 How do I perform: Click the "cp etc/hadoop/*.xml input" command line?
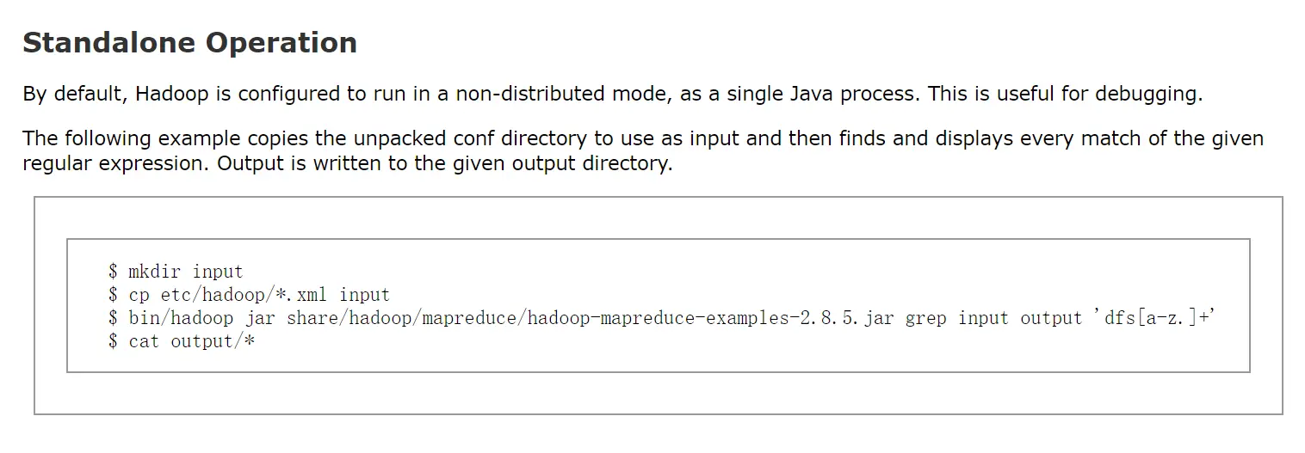tap(259, 295)
